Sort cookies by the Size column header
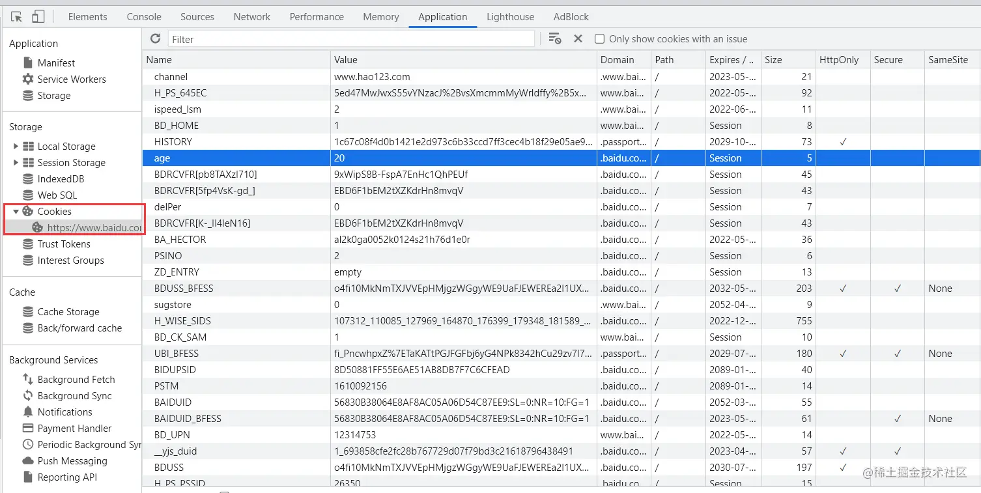981x493 pixels. point(788,60)
